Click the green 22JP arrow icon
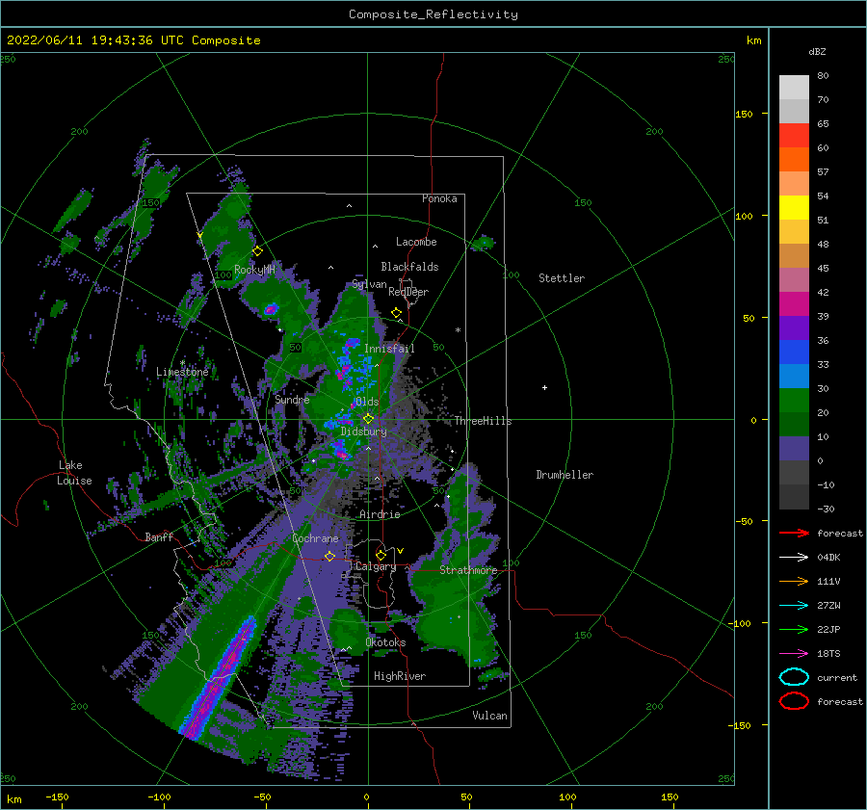Screen dimensions: 867x810 (794, 629)
